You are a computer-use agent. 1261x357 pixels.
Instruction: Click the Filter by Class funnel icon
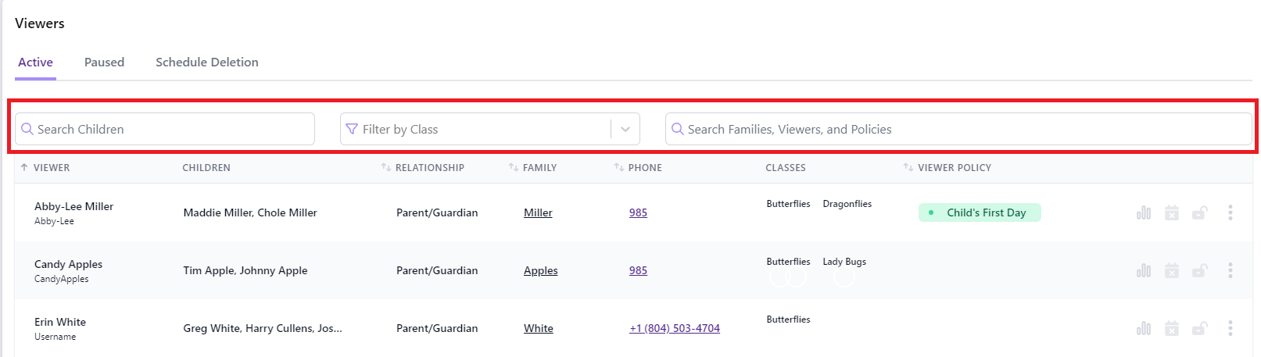tap(352, 129)
